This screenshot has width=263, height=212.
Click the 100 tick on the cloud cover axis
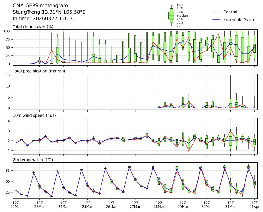[x=8, y=31]
